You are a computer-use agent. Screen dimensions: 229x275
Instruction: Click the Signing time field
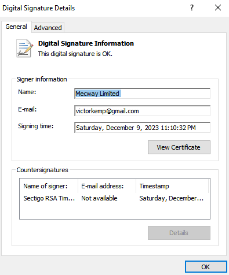(x=142, y=128)
